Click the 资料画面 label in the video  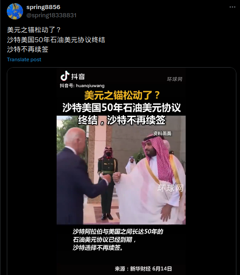pyautogui.click(x=162, y=133)
